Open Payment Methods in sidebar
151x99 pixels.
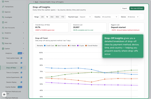click(x=12, y=98)
